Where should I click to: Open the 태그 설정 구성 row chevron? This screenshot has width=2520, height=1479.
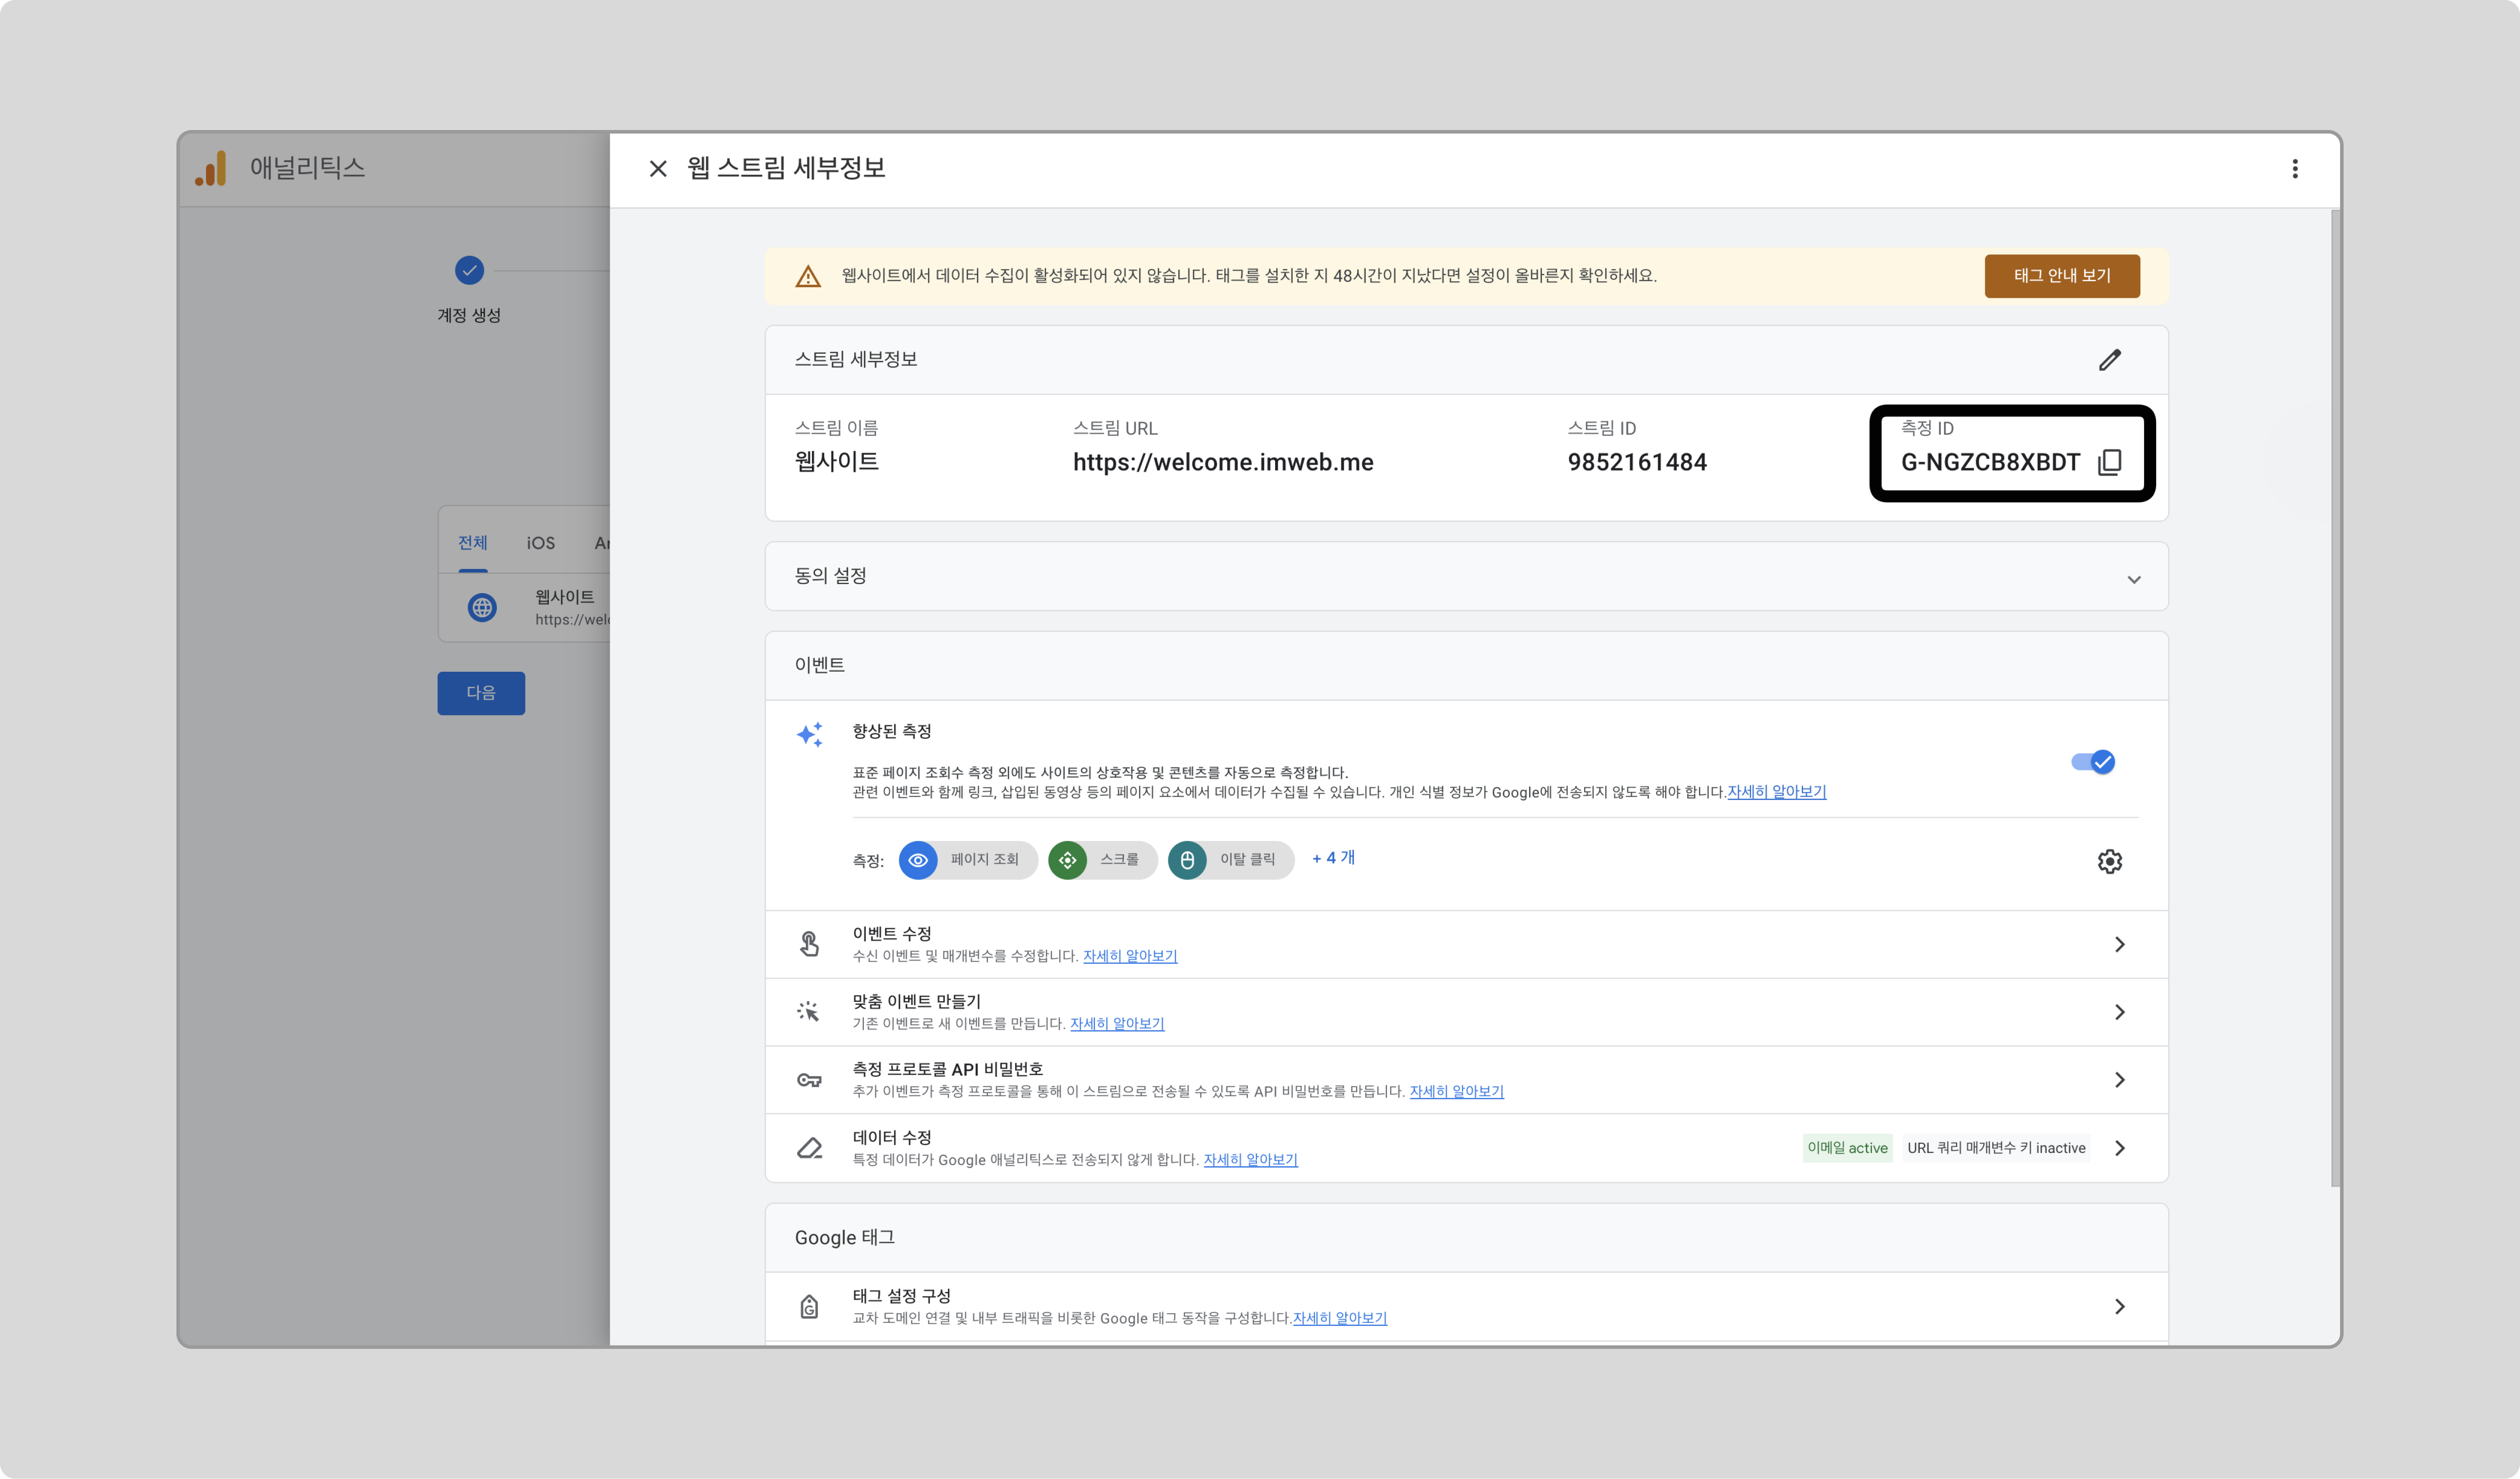[2119, 1307]
